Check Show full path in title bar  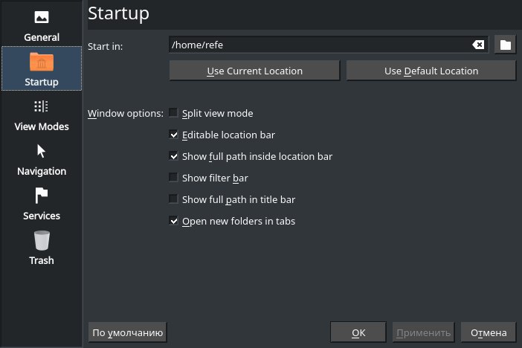173,199
